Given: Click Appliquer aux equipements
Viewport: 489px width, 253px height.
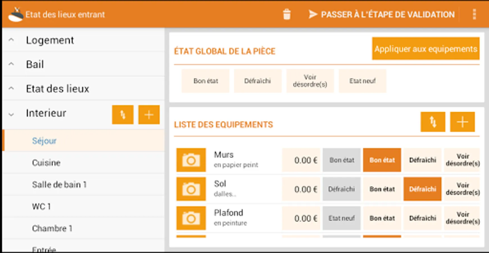Looking at the screenshot, I should [425, 49].
